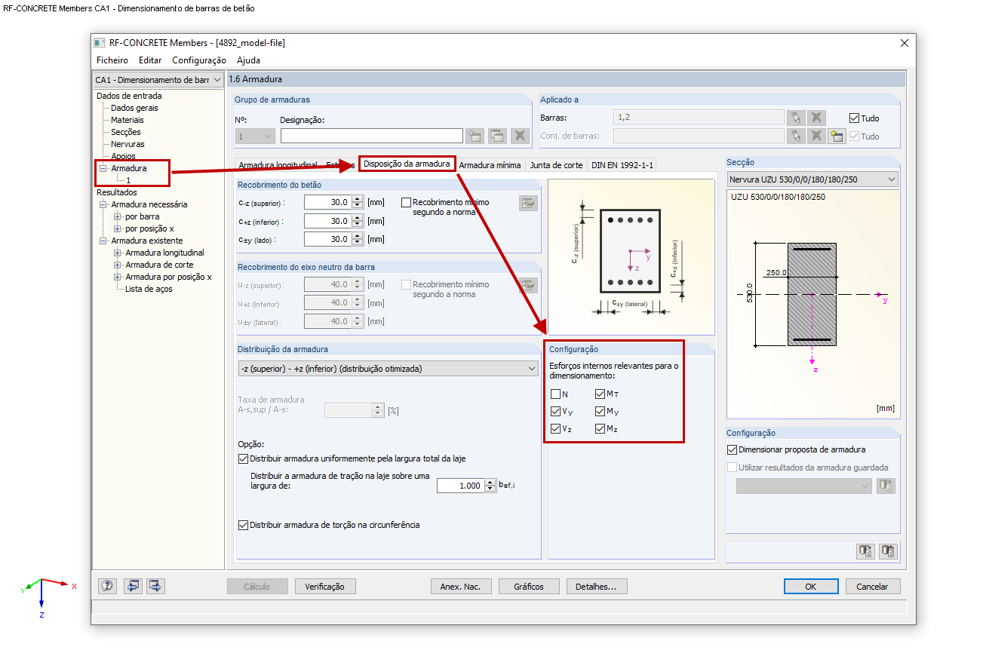Confirm with the OK button
The height and width of the screenshot is (650, 986).
(x=810, y=587)
